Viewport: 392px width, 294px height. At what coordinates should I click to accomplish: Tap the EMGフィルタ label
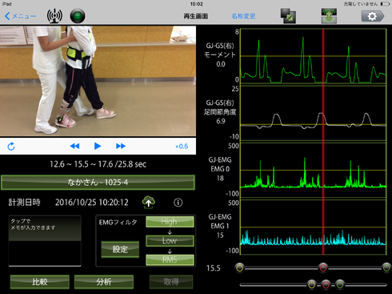118,222
